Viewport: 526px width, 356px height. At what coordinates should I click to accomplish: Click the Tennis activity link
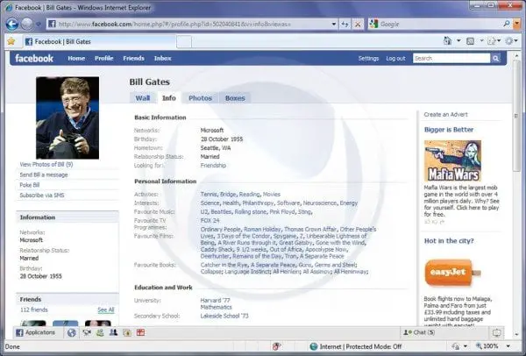pos(209,195)
